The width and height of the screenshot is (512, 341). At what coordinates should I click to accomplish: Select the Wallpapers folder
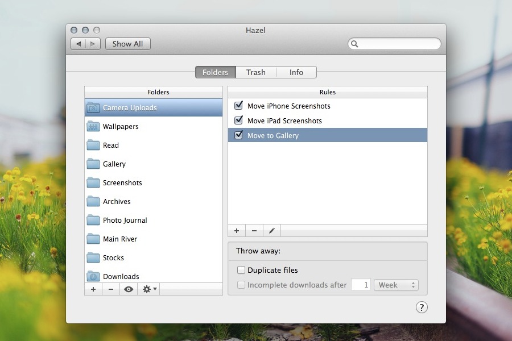pos(121,127)
